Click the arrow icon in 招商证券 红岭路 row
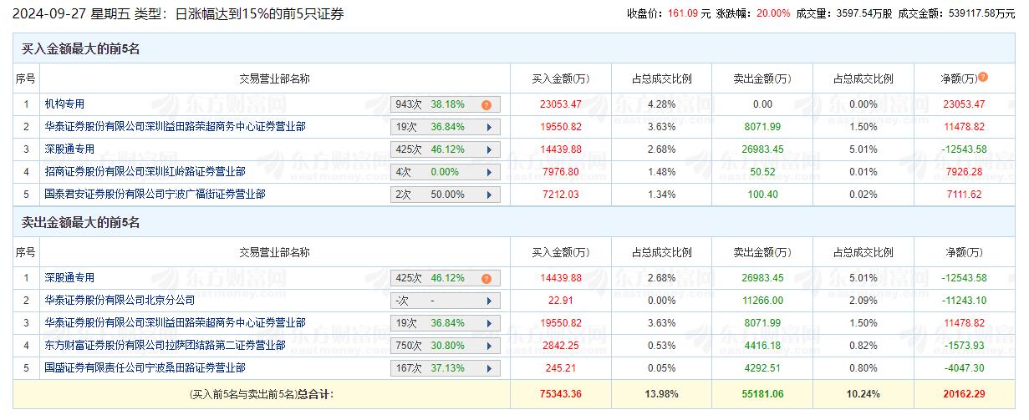 click(488, 172)
